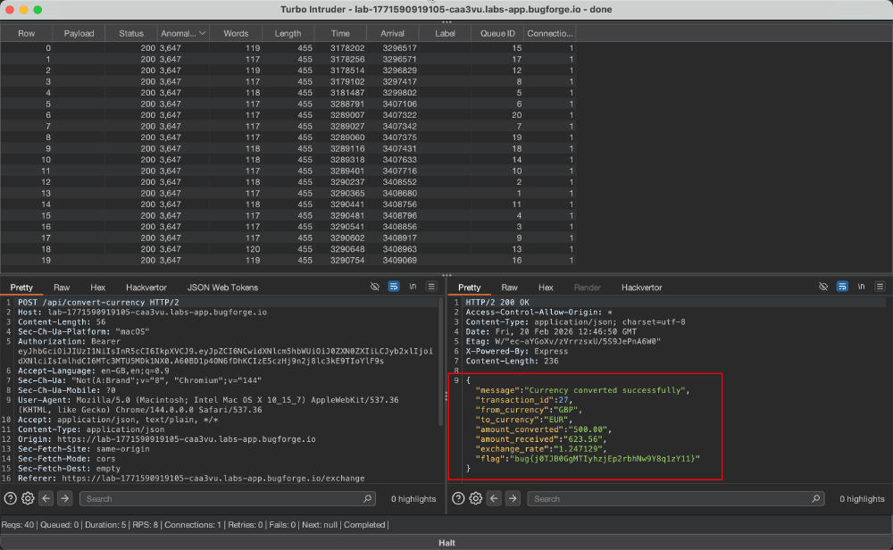Click the magnifier icon in response search box
This screenshot has width=893, height=550.
click(815, 499)
